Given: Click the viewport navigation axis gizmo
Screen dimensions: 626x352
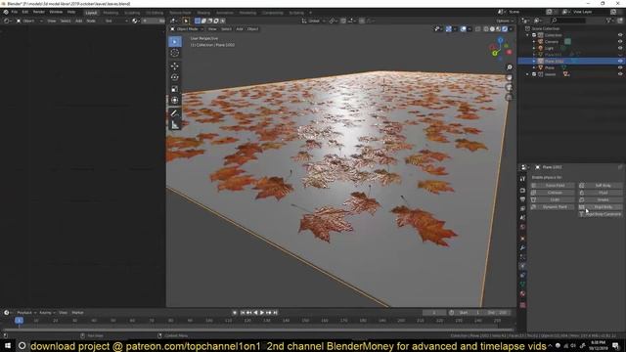Looking at the screenshot, I should click(500, 48).
